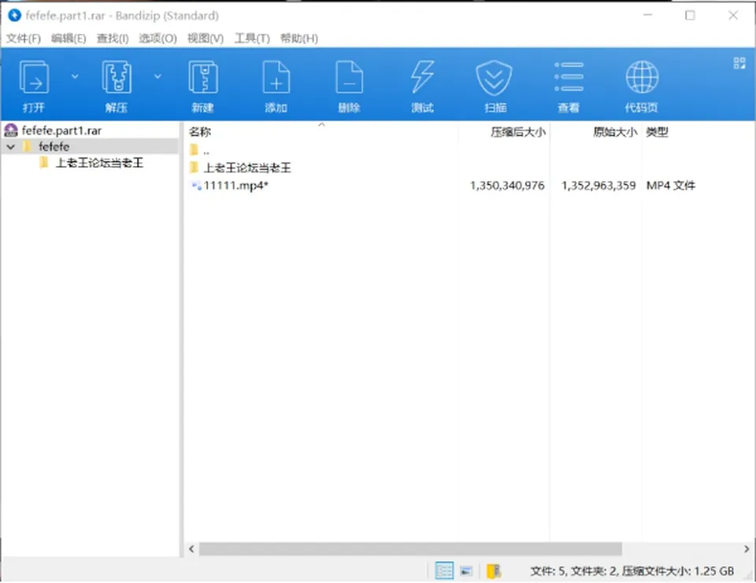This screenshot has width=756, height=583.
Task: Open the View (查看) list icon
Action: click(x=569, y=77)
